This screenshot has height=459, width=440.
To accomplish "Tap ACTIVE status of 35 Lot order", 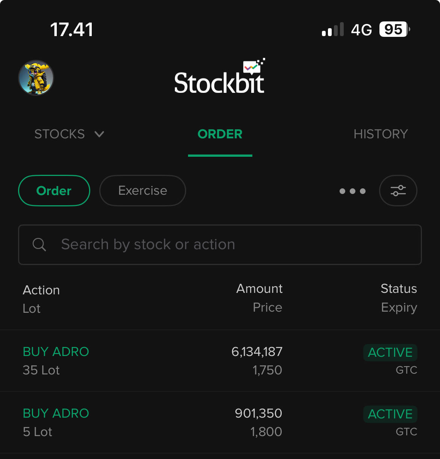I will point(390,353).
